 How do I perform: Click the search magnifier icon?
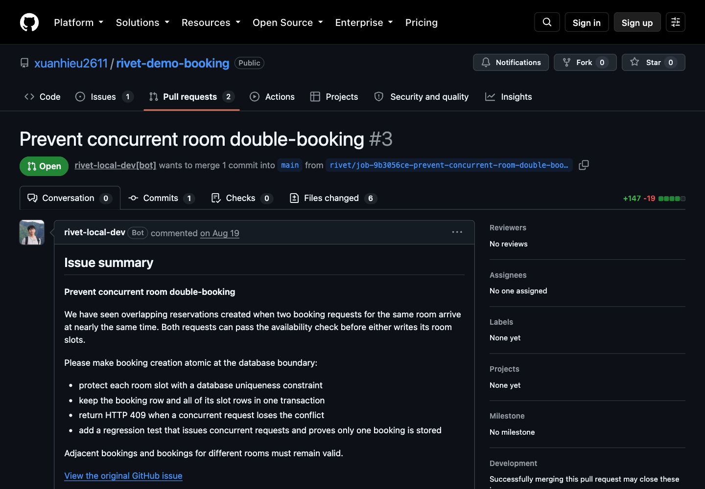(x=547, y=22)
